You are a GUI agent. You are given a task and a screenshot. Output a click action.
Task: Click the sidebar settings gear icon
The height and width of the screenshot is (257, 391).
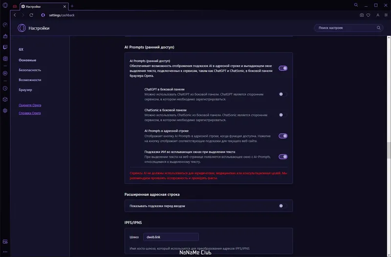coord(5,111)
